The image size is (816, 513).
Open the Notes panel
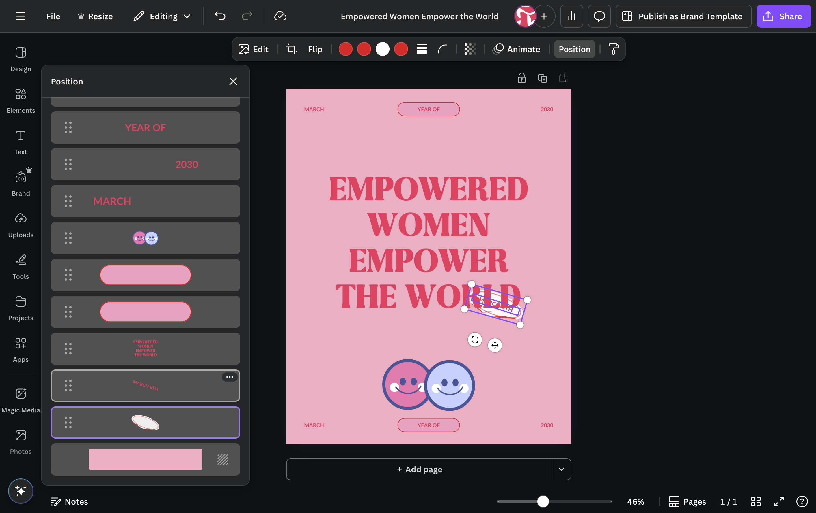69,501
